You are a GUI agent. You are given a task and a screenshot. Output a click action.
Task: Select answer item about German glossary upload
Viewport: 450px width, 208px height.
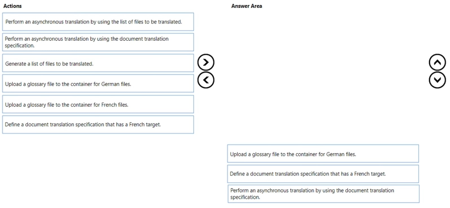click(x=323, y=154)
